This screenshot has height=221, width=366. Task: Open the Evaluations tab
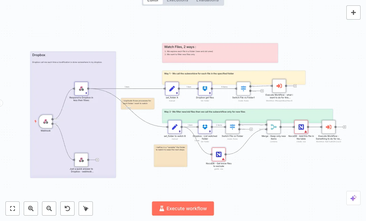point(207,1)
